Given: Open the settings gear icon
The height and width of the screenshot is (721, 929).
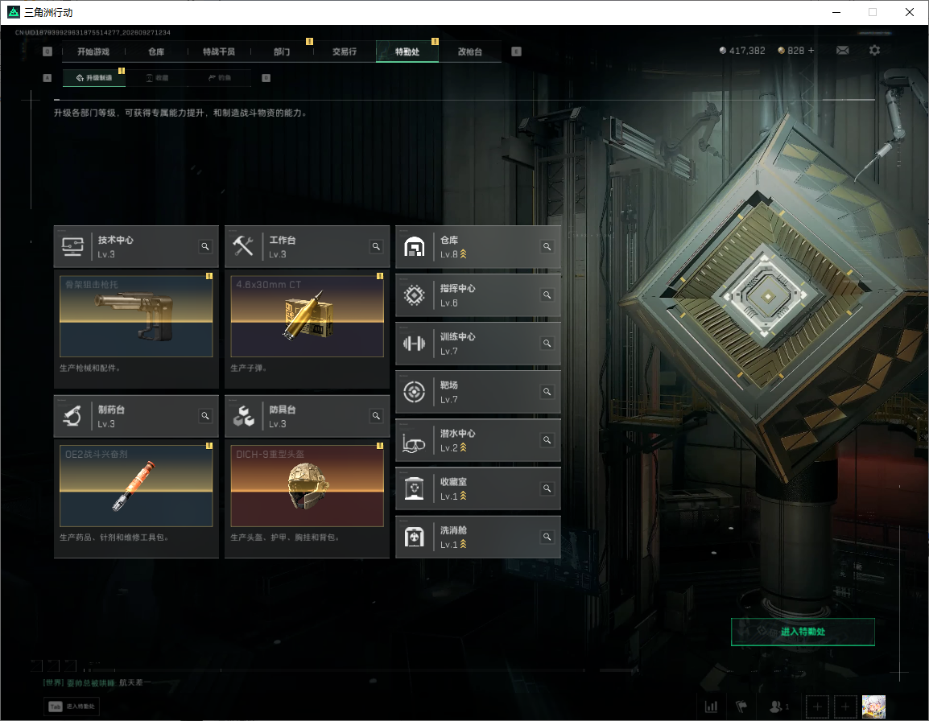Looking at the screenshot, I should coord(874,51).
